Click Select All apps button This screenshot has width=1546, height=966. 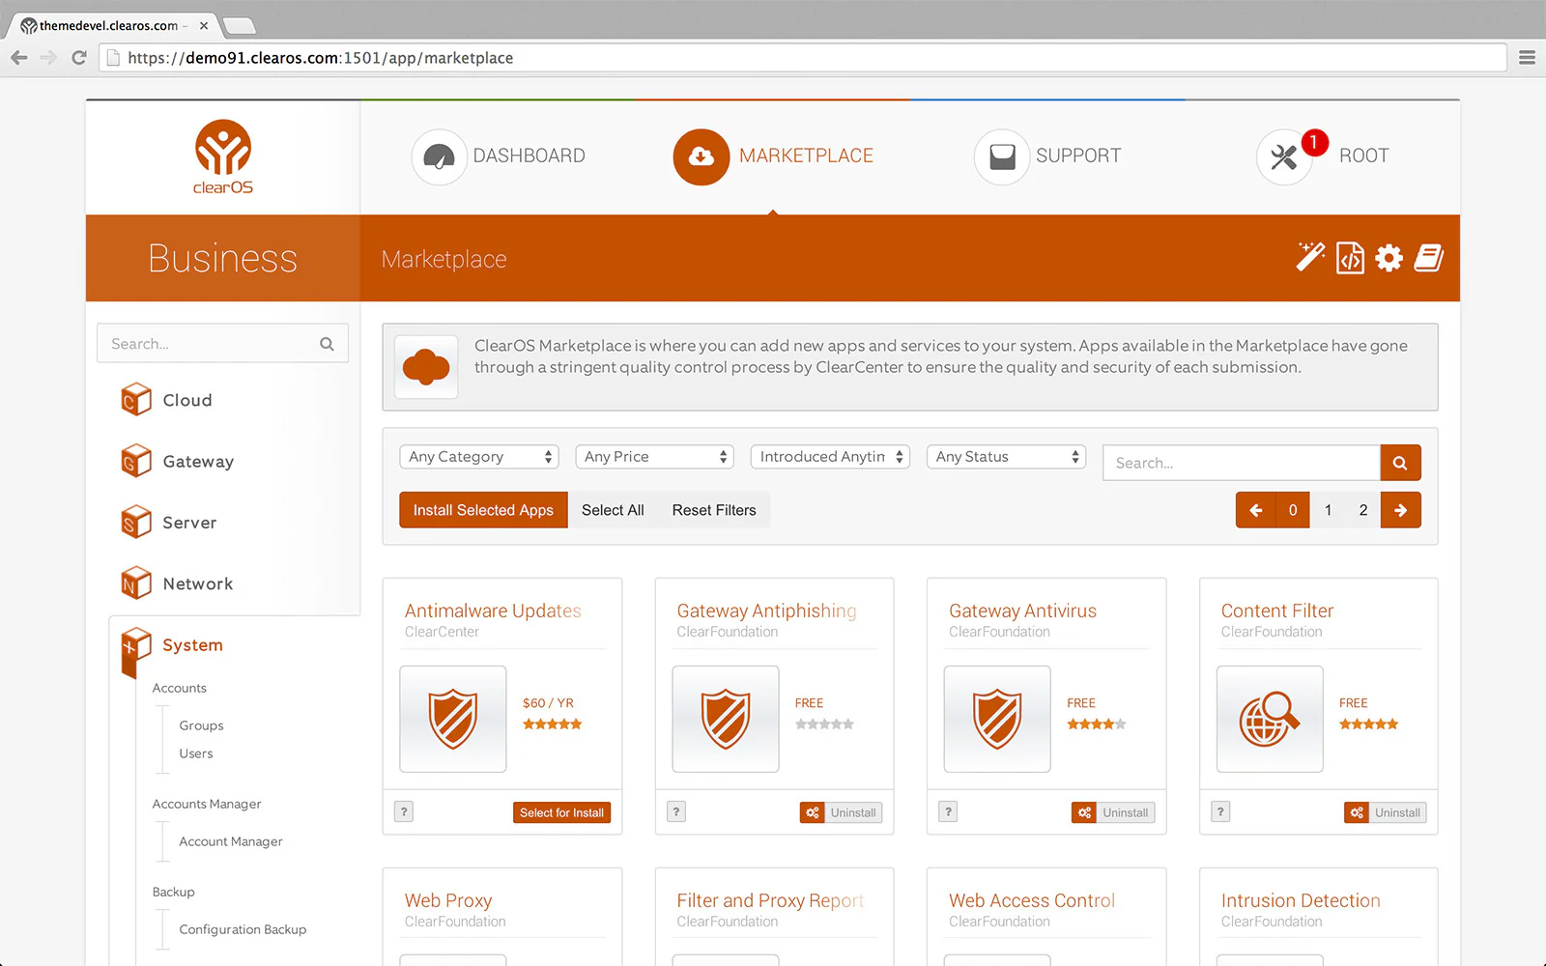click(x=613, y=510)
